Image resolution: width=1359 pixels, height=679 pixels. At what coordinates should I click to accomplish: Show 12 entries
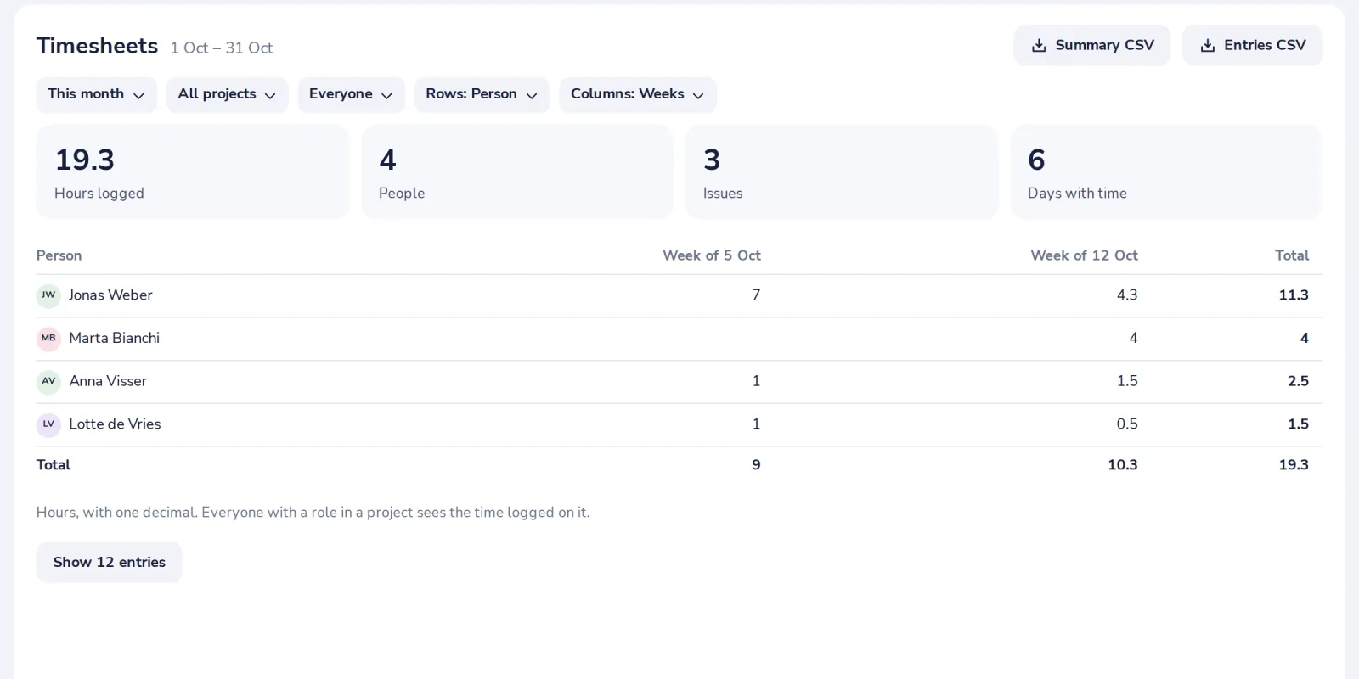click(x=109, y=562)
